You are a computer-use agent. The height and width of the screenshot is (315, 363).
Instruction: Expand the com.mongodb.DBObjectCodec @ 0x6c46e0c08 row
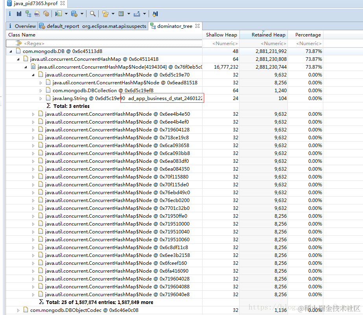18,310
